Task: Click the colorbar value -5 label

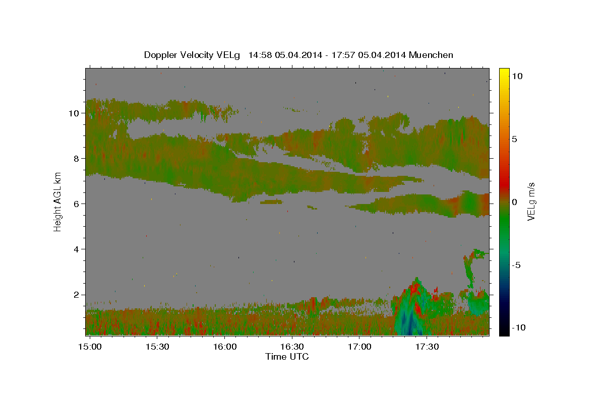Action: [x=517, y=265]
